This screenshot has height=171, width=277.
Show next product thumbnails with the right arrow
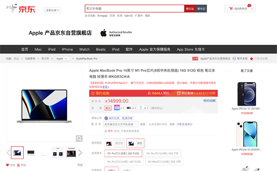[x=80, y=153]
